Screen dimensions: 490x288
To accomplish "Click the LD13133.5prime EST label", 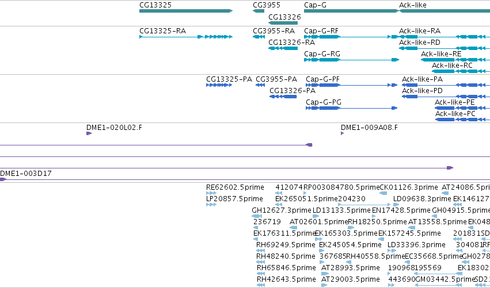I will pos(341,210).
